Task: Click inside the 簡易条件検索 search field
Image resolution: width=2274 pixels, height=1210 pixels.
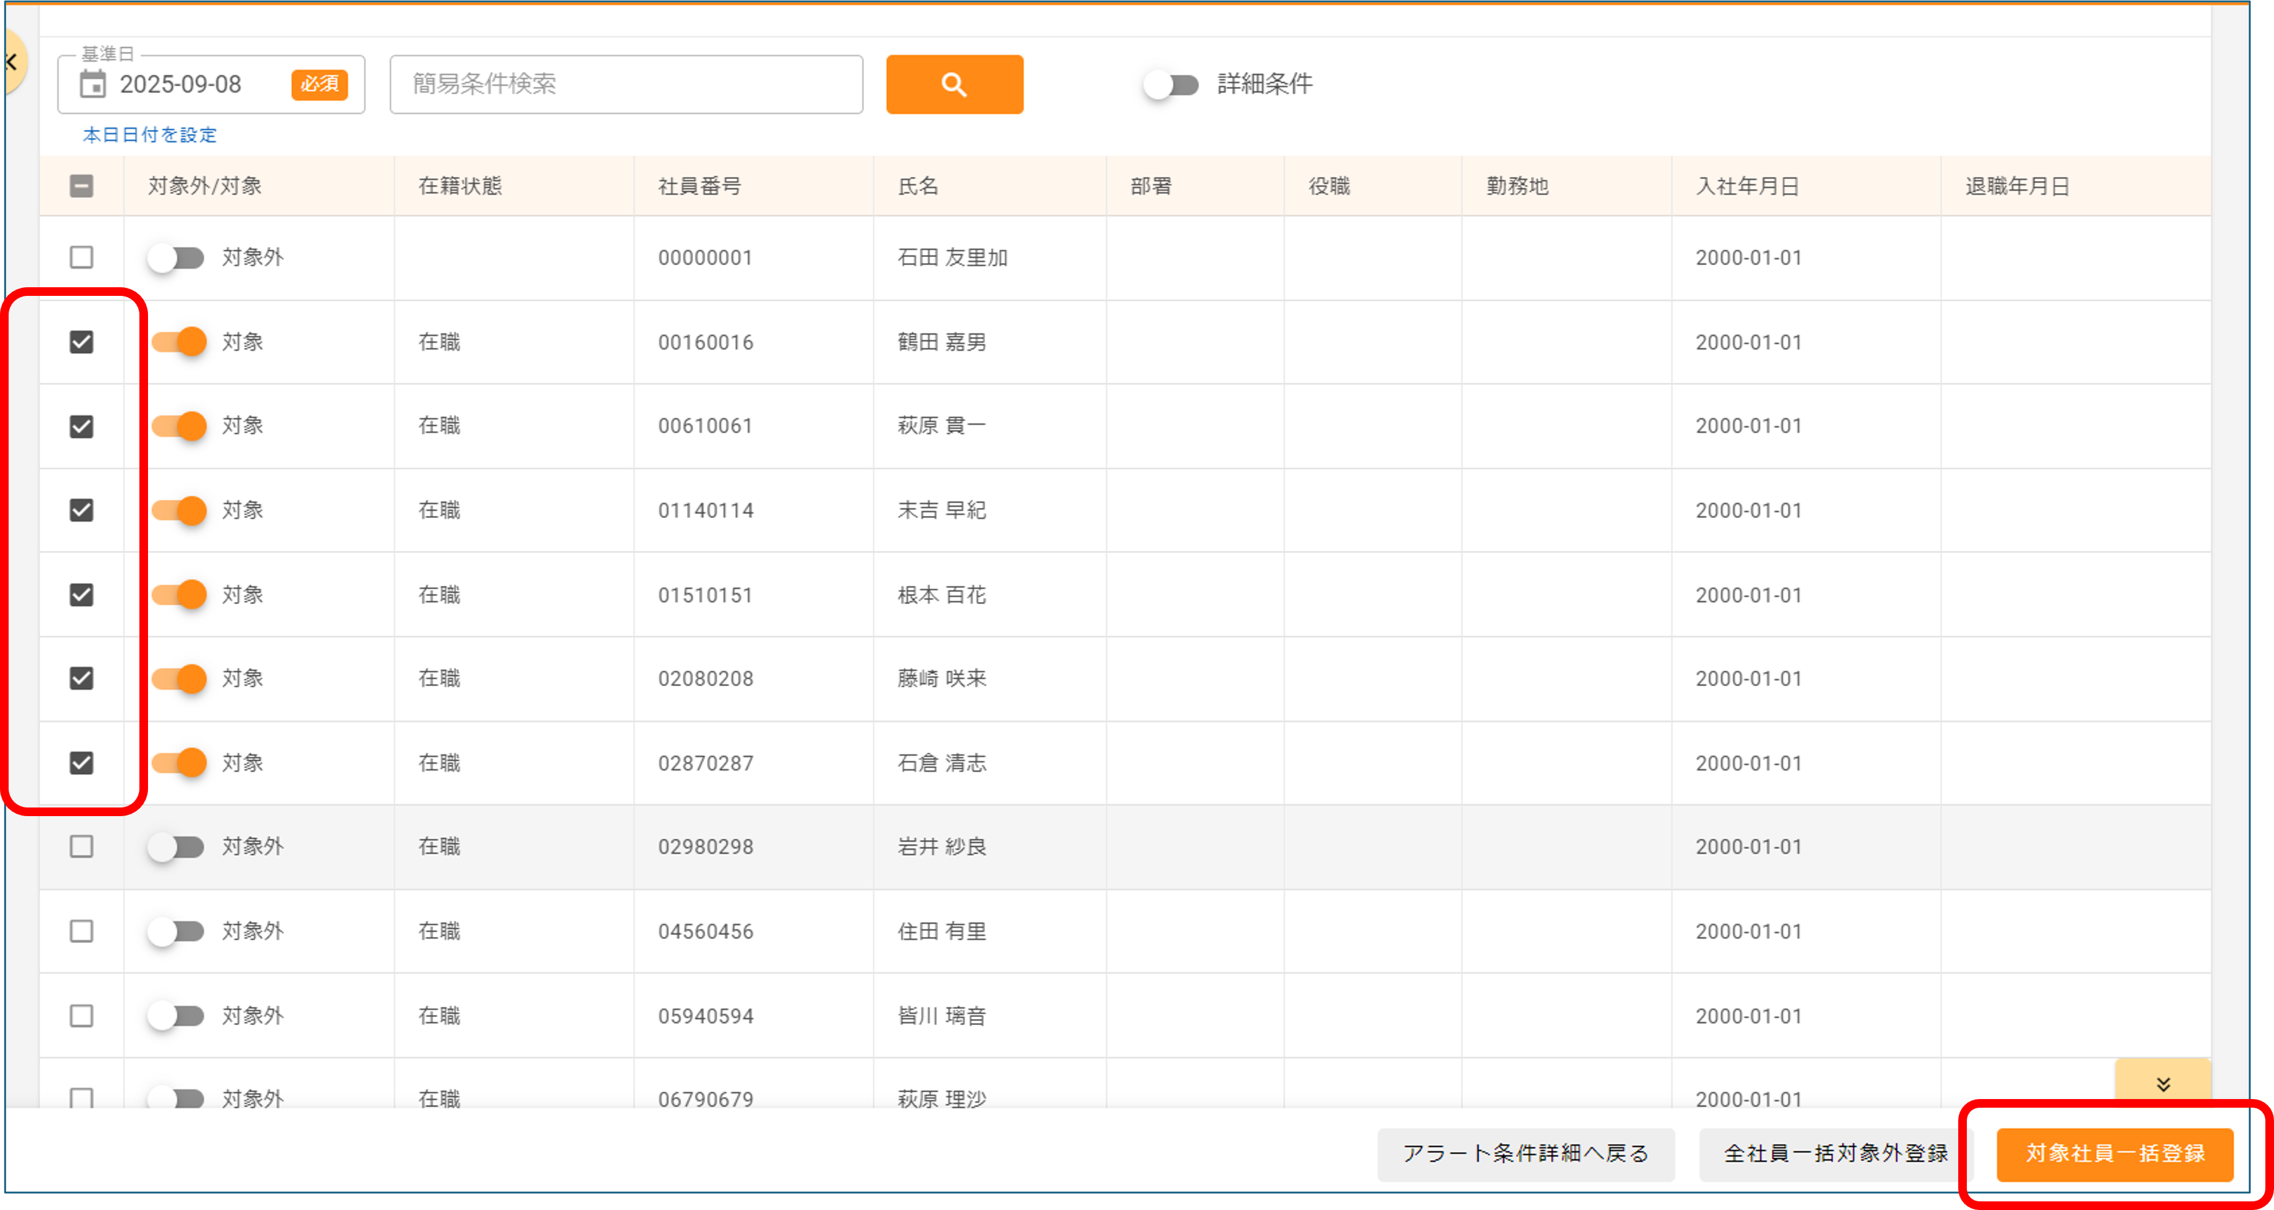Action: pyautogui.click(x=626, y=84)
